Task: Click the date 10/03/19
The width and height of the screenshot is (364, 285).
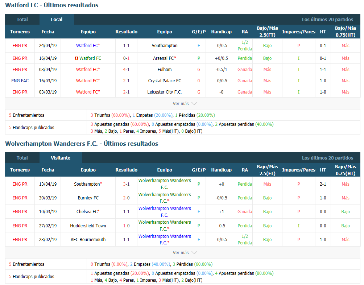Action: [x=48, y=212]
